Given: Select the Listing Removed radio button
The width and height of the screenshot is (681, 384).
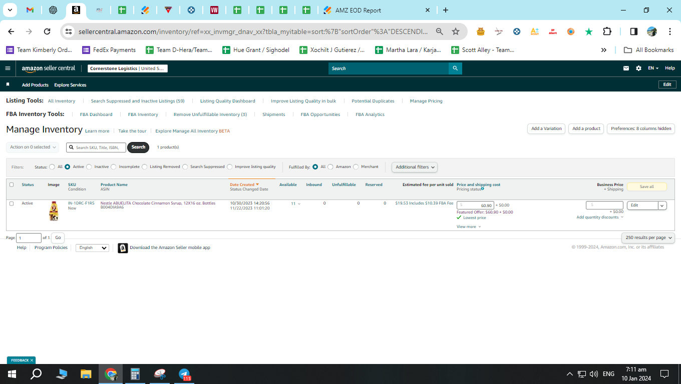Looking at the screenshot, I should tap(145, 167).
